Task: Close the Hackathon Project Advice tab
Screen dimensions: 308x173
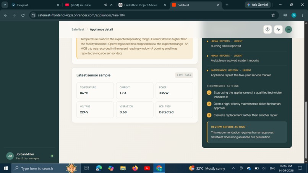Action: point(165,5)
